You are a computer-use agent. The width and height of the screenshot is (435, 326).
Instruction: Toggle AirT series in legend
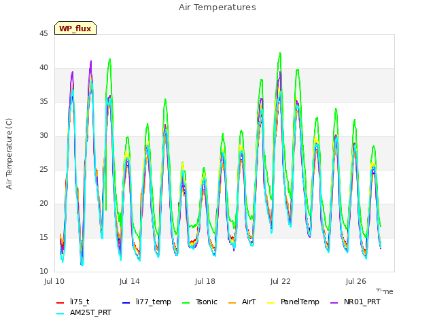[242, 302]
